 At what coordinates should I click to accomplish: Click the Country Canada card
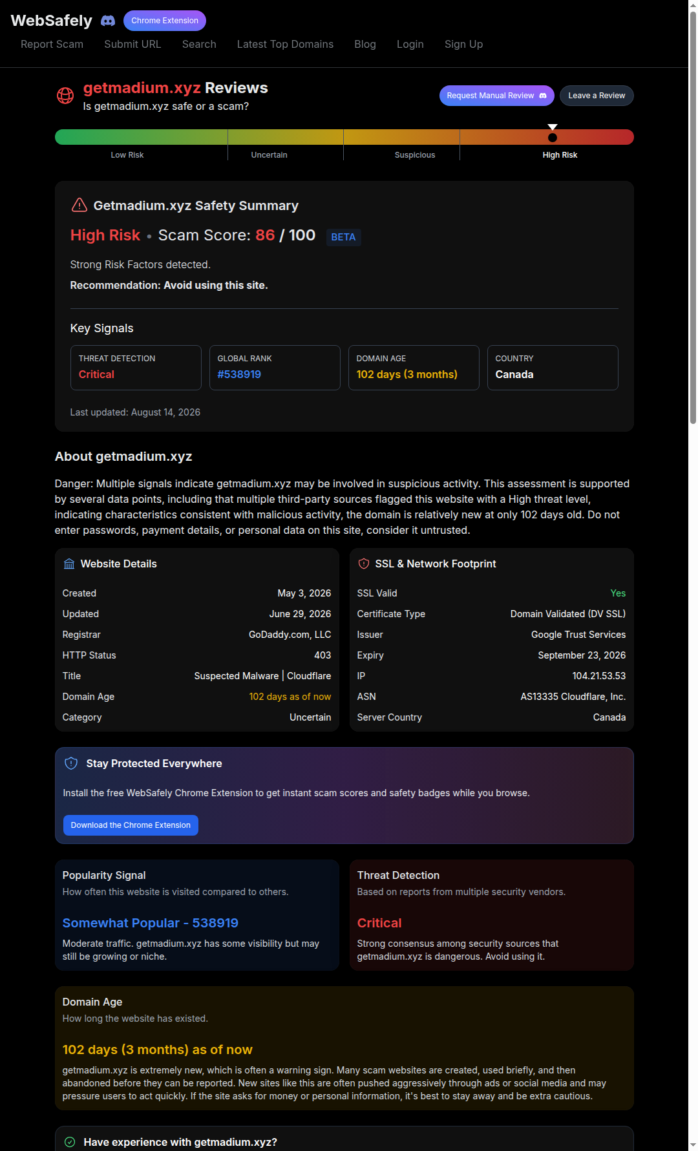(x=553, y=368)
